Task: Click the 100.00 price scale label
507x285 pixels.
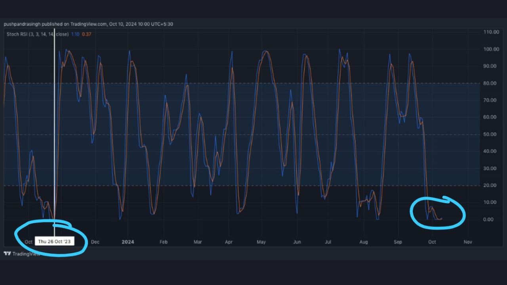Action: point(491,49)
